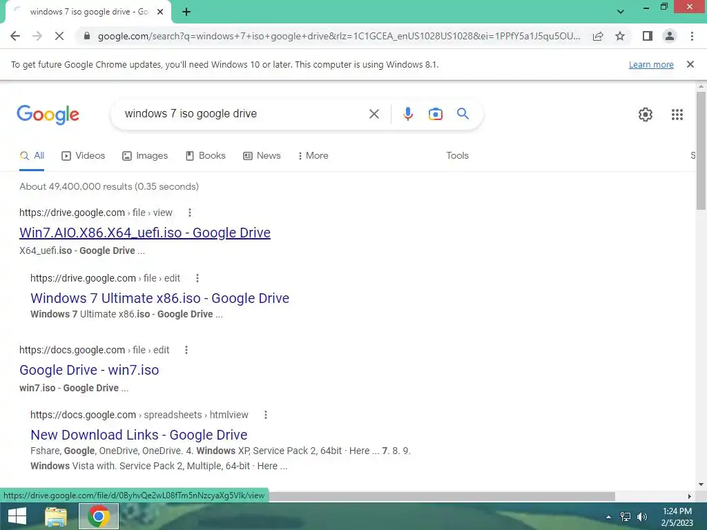Open the tab search chevron
Screen dimensions: 707x530
[621, 12]
